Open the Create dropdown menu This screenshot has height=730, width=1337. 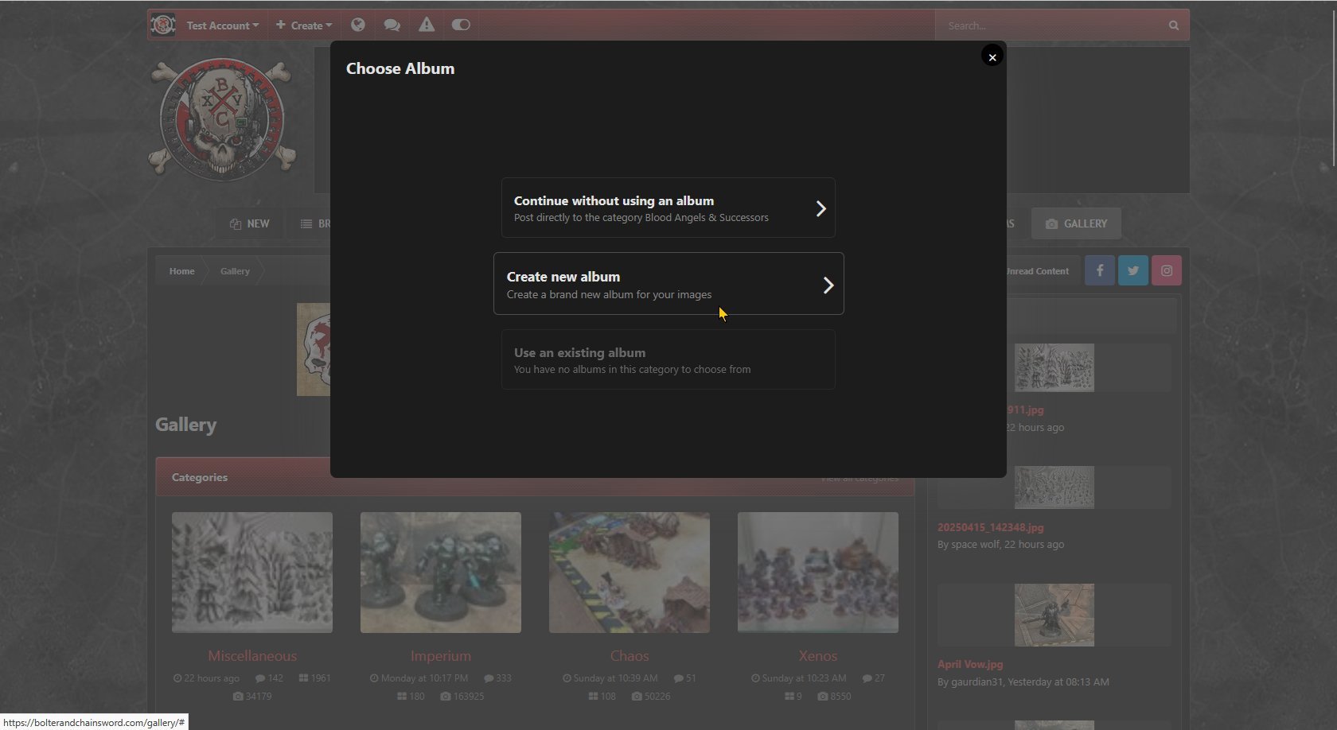point(304,25)
